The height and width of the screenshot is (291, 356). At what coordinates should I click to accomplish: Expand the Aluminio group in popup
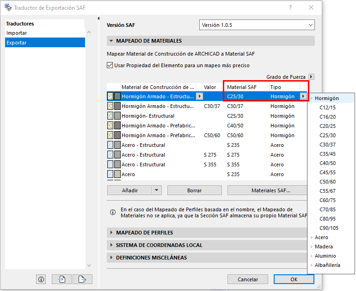click(x=311, y=256)
